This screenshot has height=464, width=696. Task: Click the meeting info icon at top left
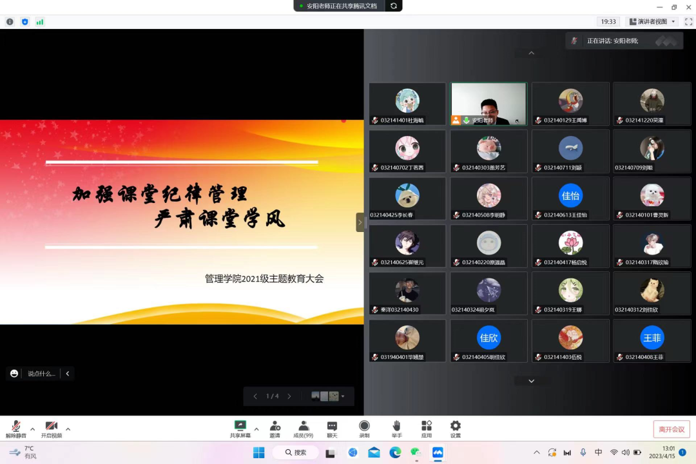click(10, 22)
